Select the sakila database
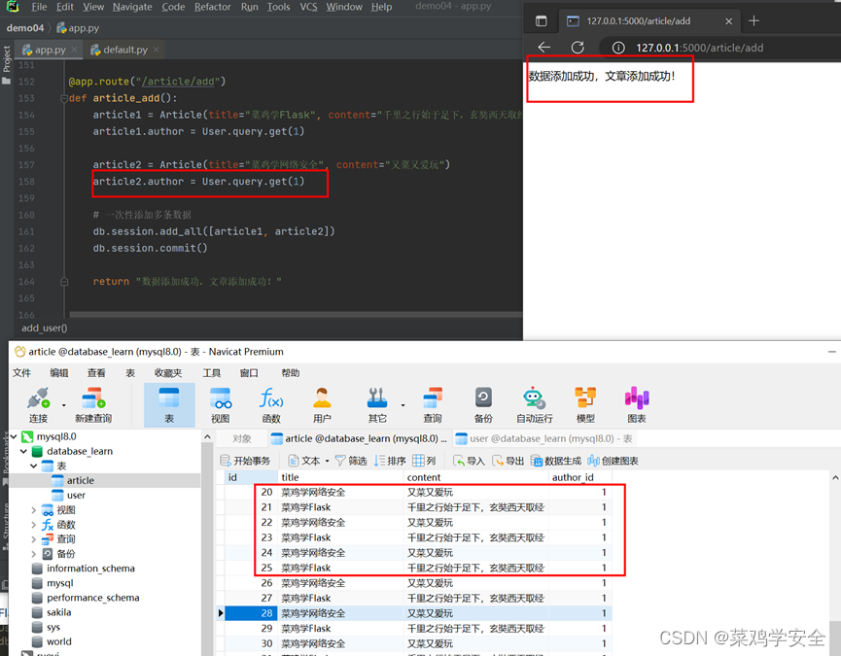This screenshot has height=656, width=841. 58,612
